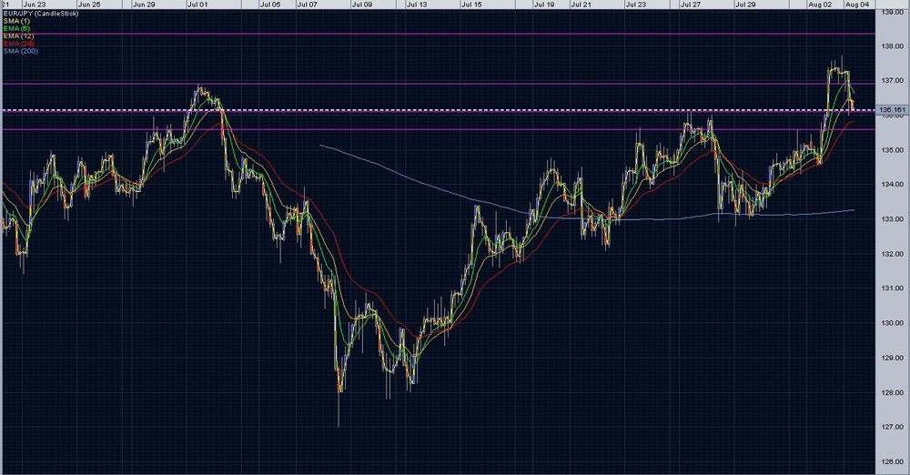Click the Jul 23 date label
The image size is (910, 475).
click(635, 4)
